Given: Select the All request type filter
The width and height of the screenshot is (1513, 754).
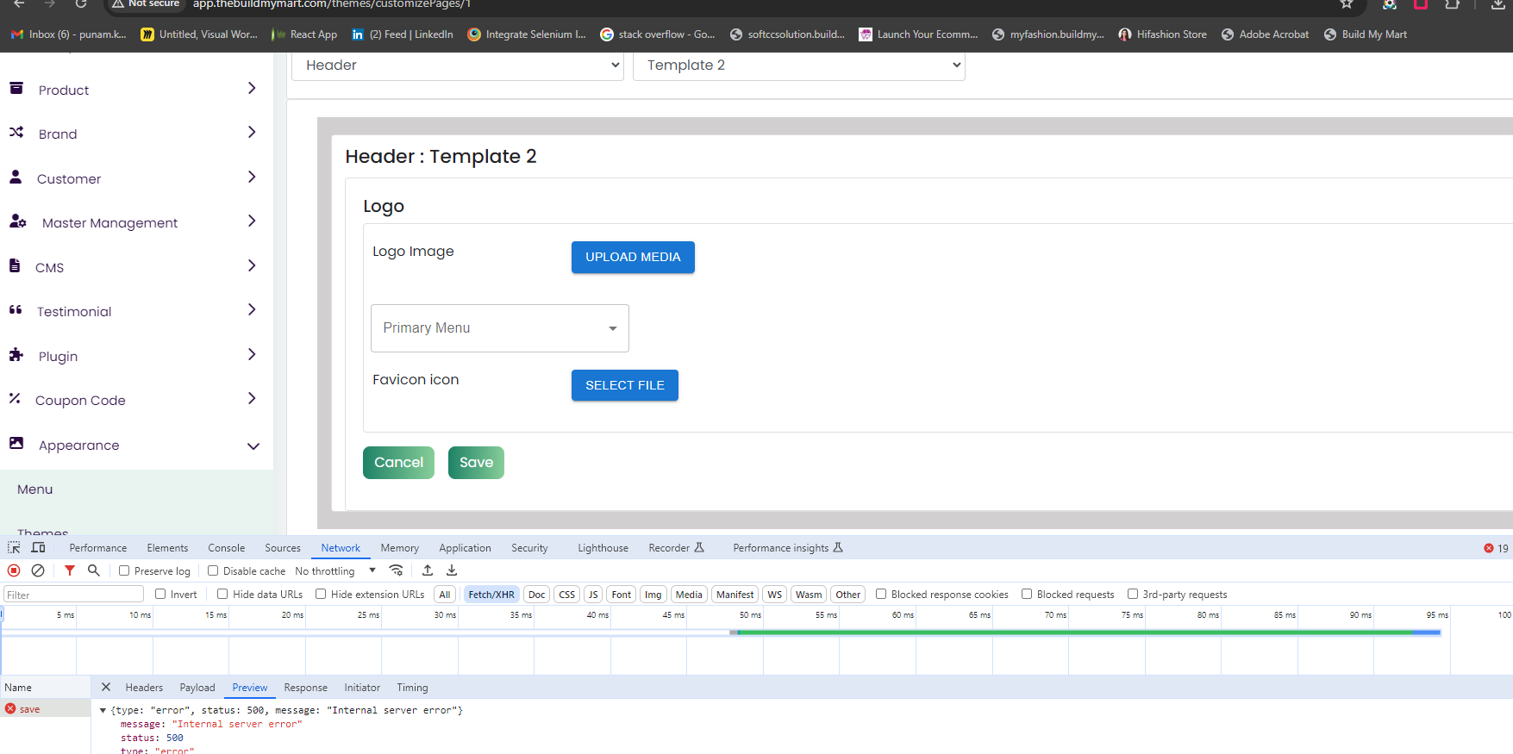Looking at the screenshot, I should (445, 595).
